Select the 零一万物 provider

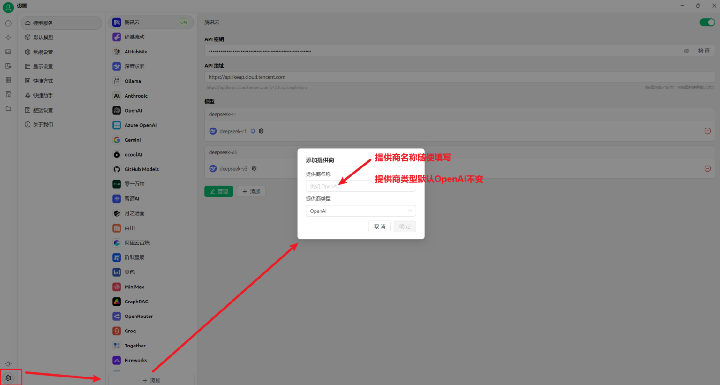(151, 184)
